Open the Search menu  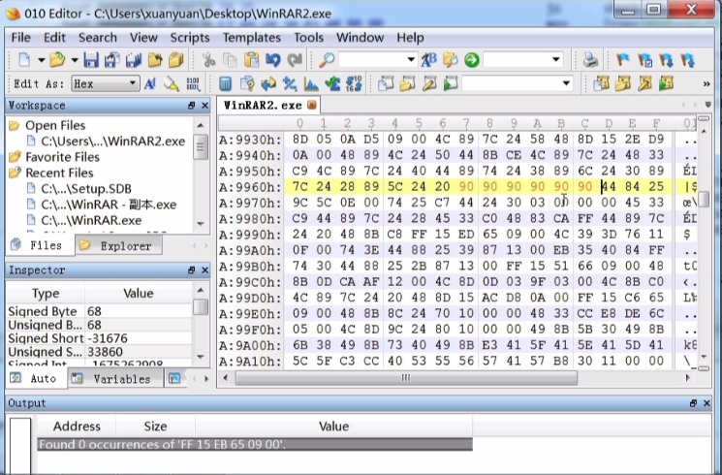pyautogui.click(x=98, y=37)
